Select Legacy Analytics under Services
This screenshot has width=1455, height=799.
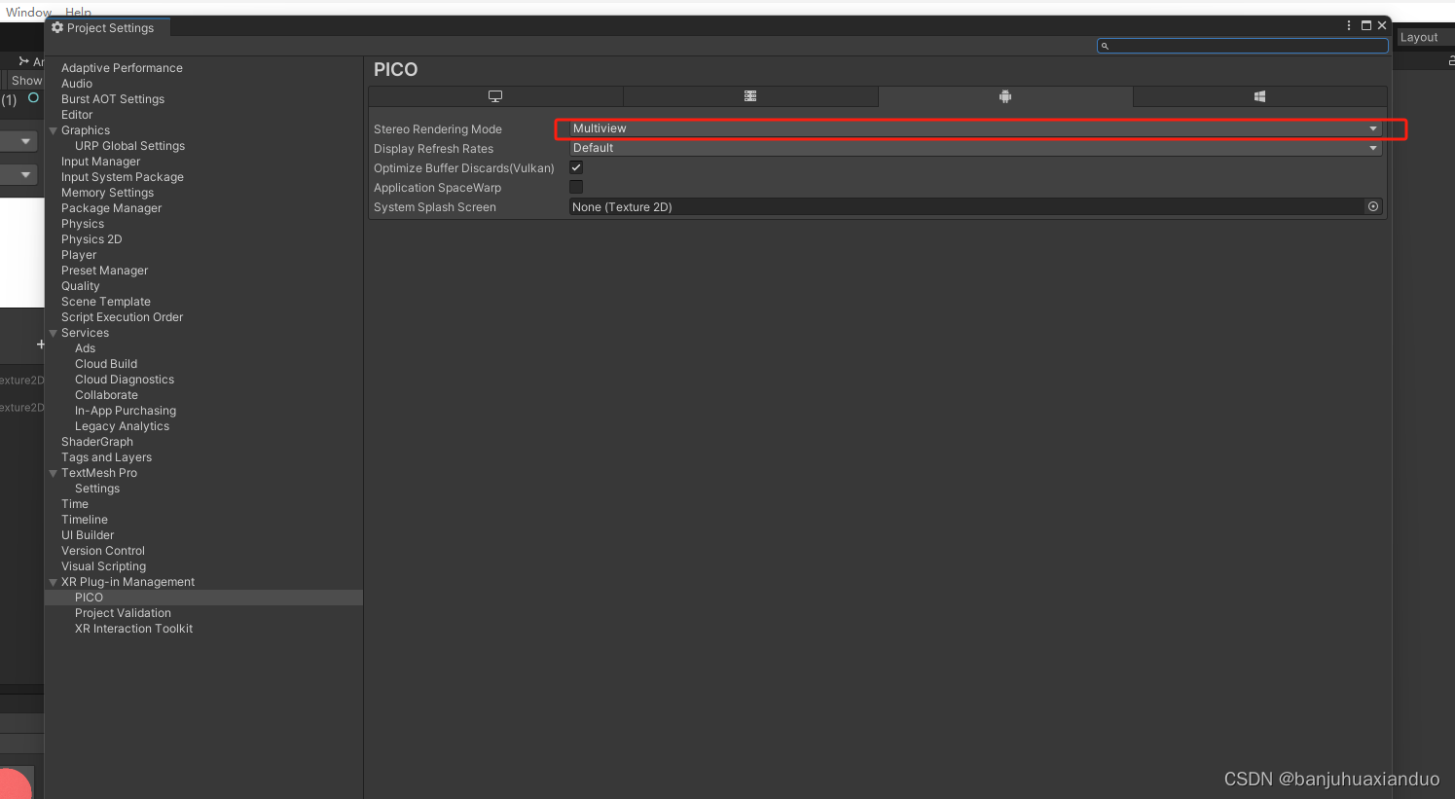(122, 426)
